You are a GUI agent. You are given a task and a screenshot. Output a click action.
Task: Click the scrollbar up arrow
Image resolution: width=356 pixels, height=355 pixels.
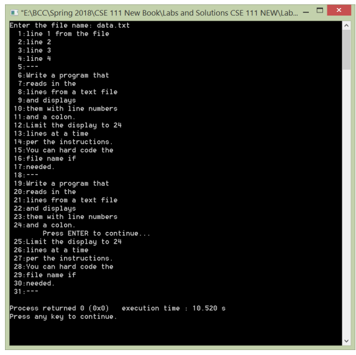346,25
